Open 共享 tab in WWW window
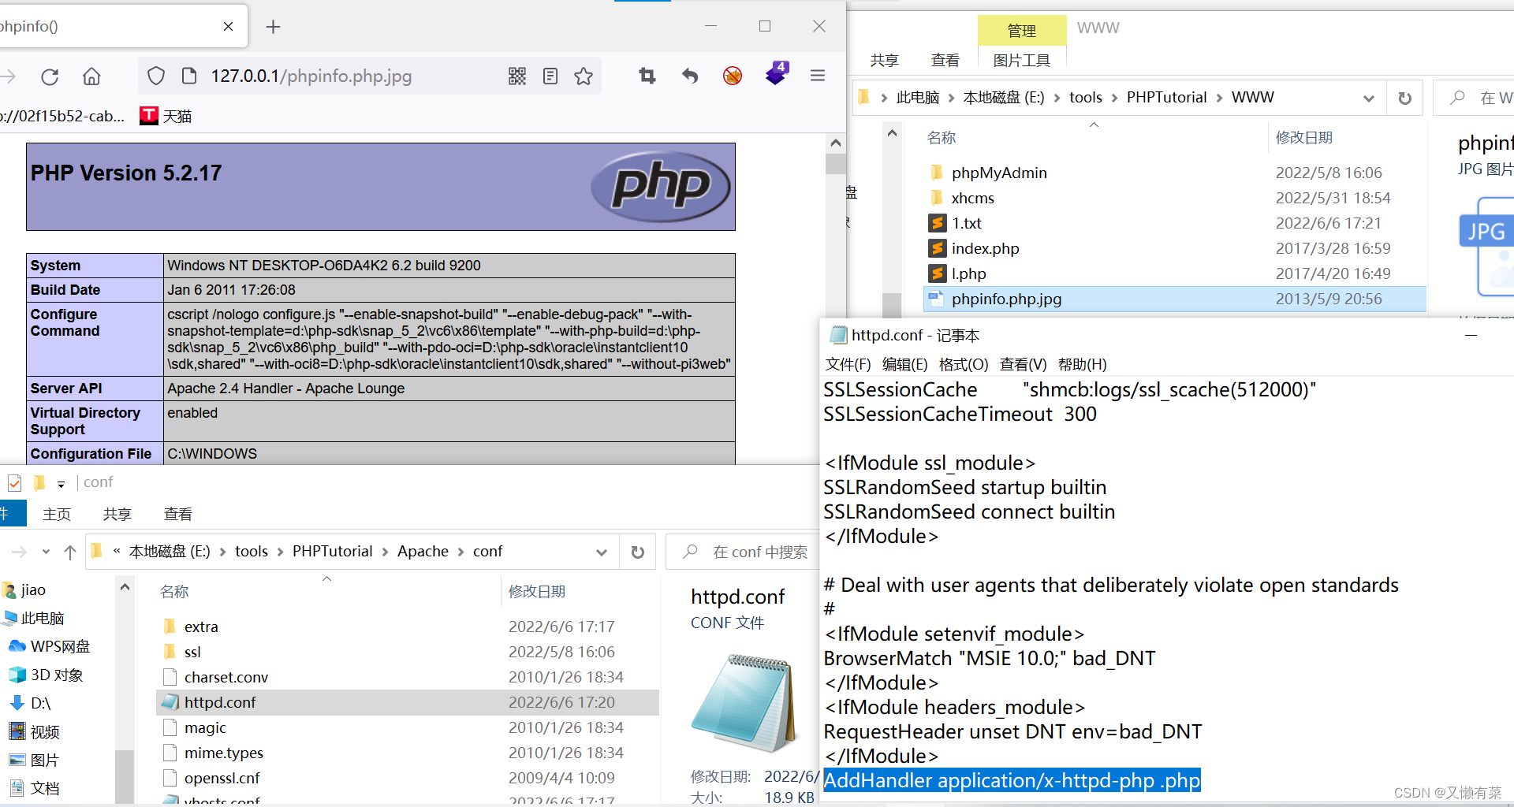Viewport: 1514px width, 807px height. pos(884,60)
